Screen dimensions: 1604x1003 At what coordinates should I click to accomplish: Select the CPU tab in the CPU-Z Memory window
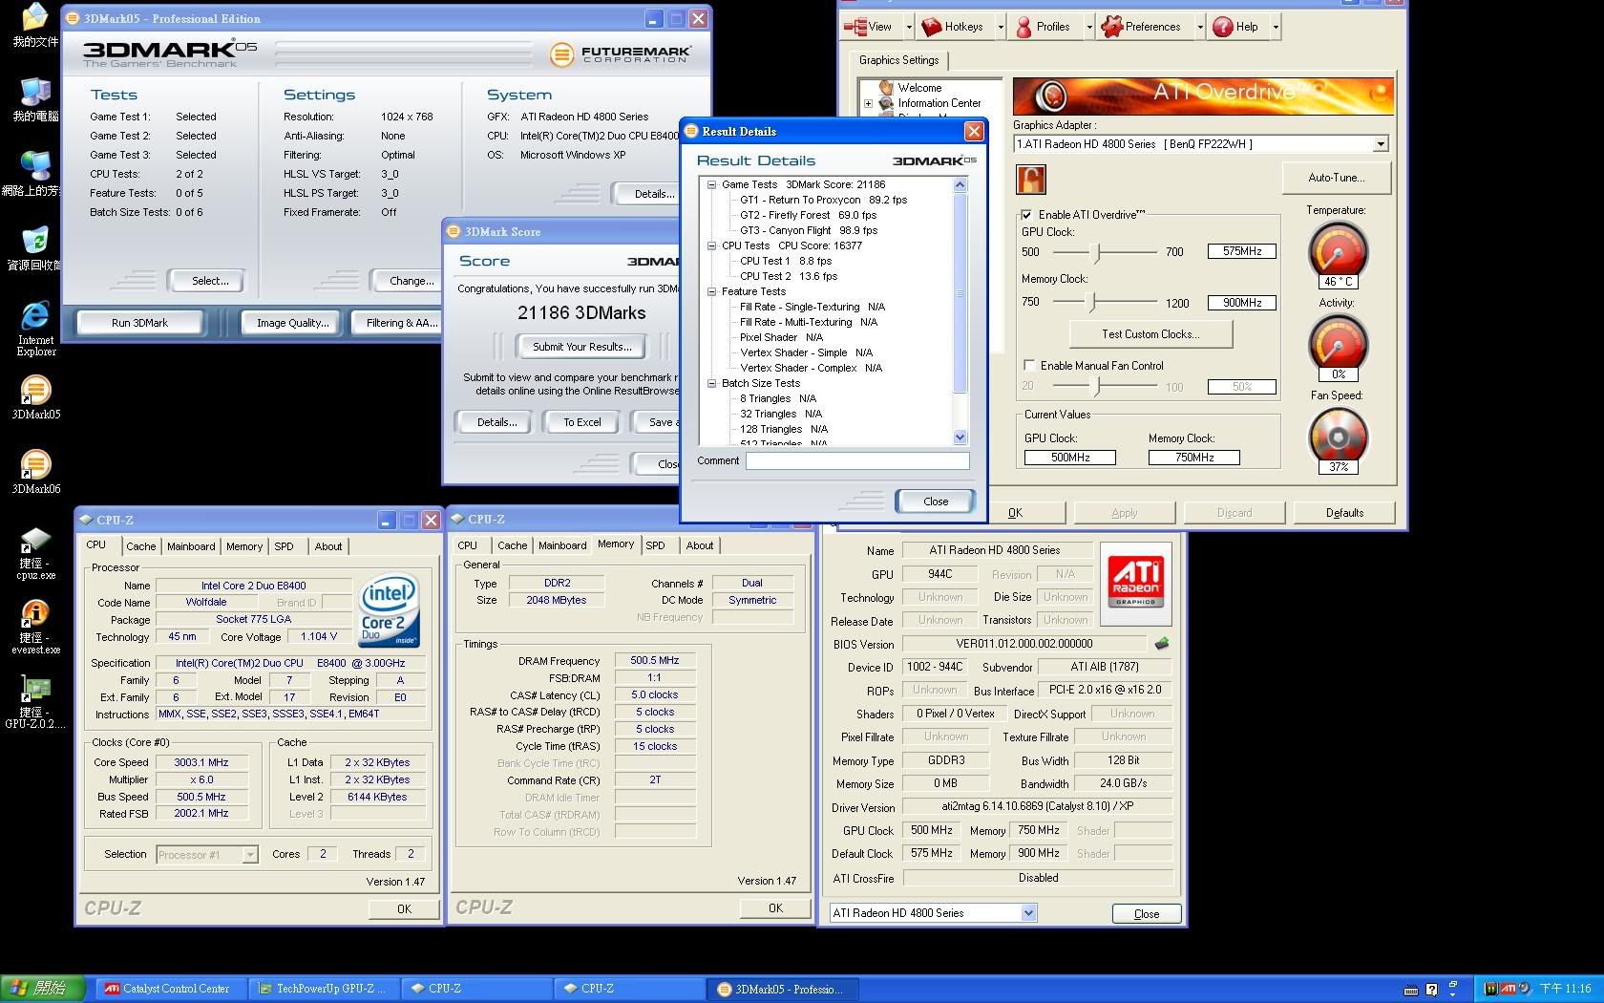pos(468,545)
